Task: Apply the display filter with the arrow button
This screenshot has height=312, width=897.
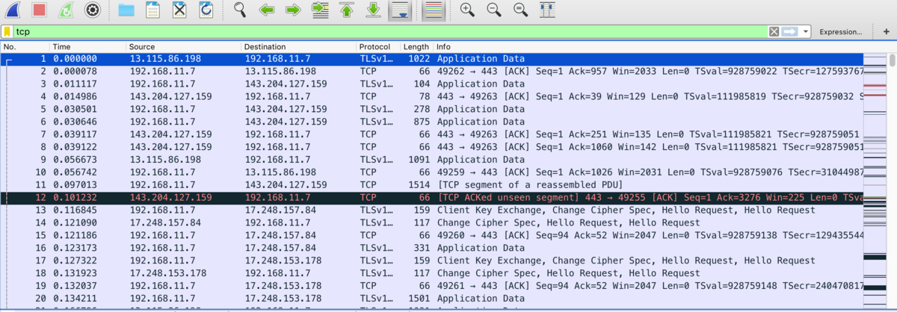Action: coord(789,32)
